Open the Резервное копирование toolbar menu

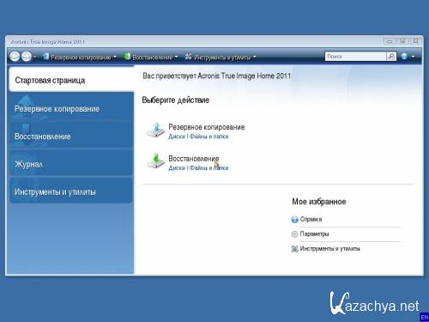81,58
